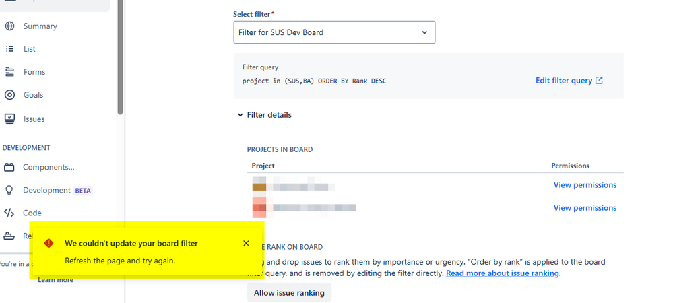This screenshot has width=673, height=303.
Task: Collapse the Filter details section
Action: pyautogui.click(x=265, y=115)
